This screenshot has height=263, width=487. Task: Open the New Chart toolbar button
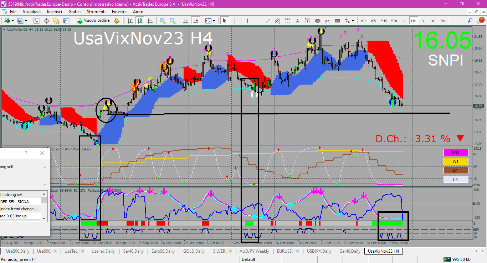click(7, 21)
